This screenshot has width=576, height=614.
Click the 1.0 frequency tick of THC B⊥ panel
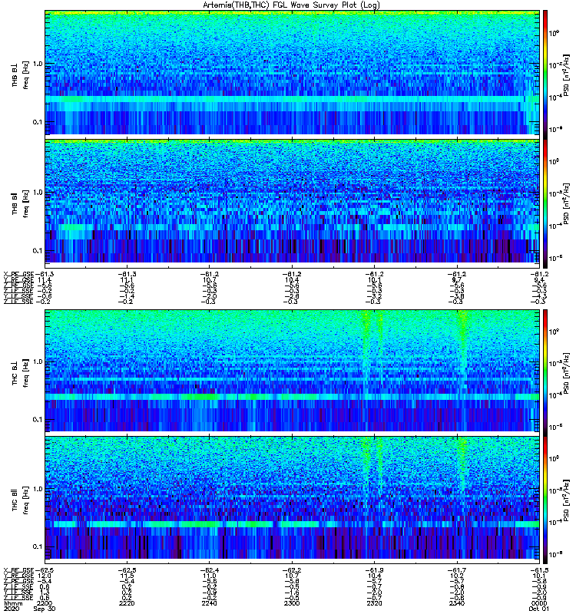tap(38, 361)
